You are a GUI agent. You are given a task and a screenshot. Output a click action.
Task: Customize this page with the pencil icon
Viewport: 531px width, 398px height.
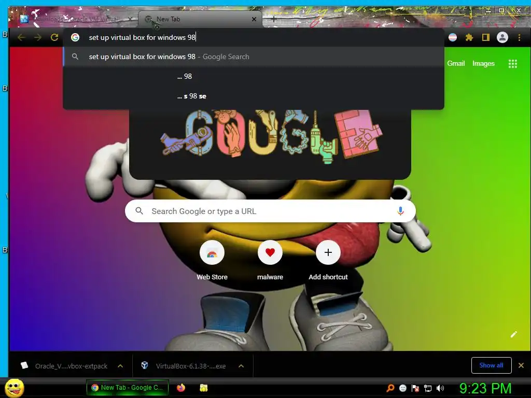tap(513, 334)
